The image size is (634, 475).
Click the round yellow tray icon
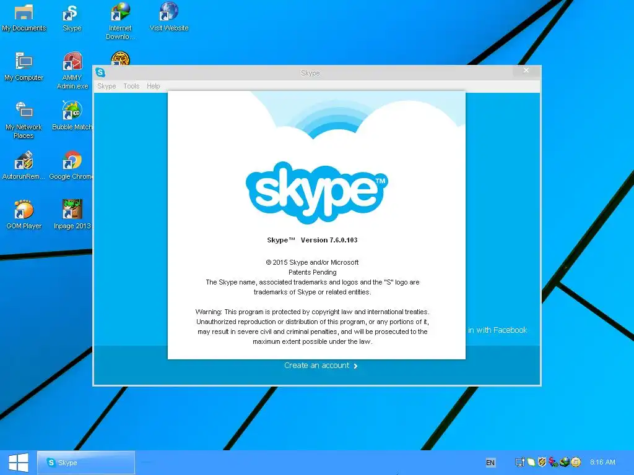[576, 461]
